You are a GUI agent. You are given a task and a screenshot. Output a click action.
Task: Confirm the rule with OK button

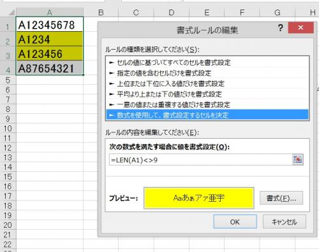(235, 221)
